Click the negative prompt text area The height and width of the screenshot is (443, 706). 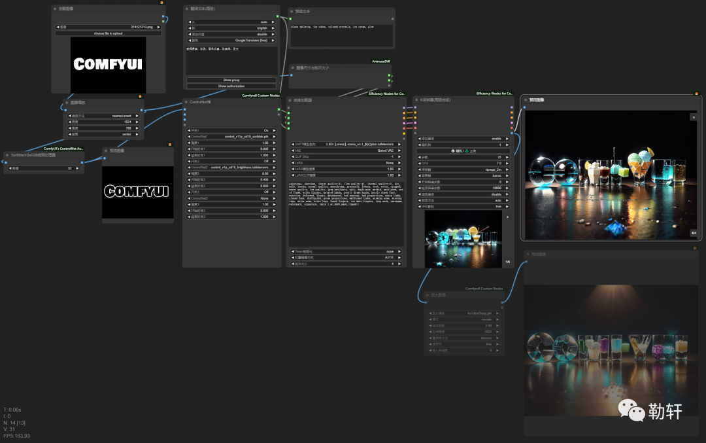tap(346, 213)
